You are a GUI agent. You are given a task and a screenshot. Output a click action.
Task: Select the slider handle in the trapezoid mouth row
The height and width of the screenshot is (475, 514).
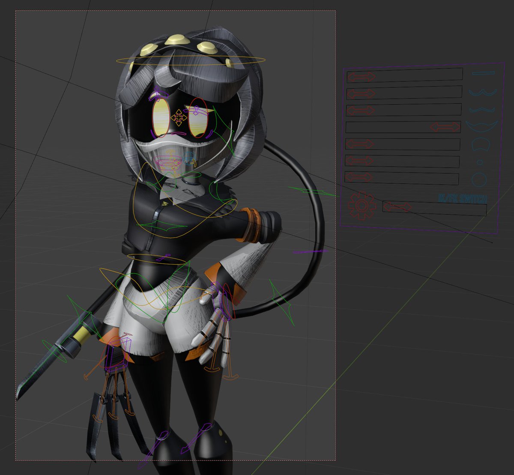(x=359, y=144)
